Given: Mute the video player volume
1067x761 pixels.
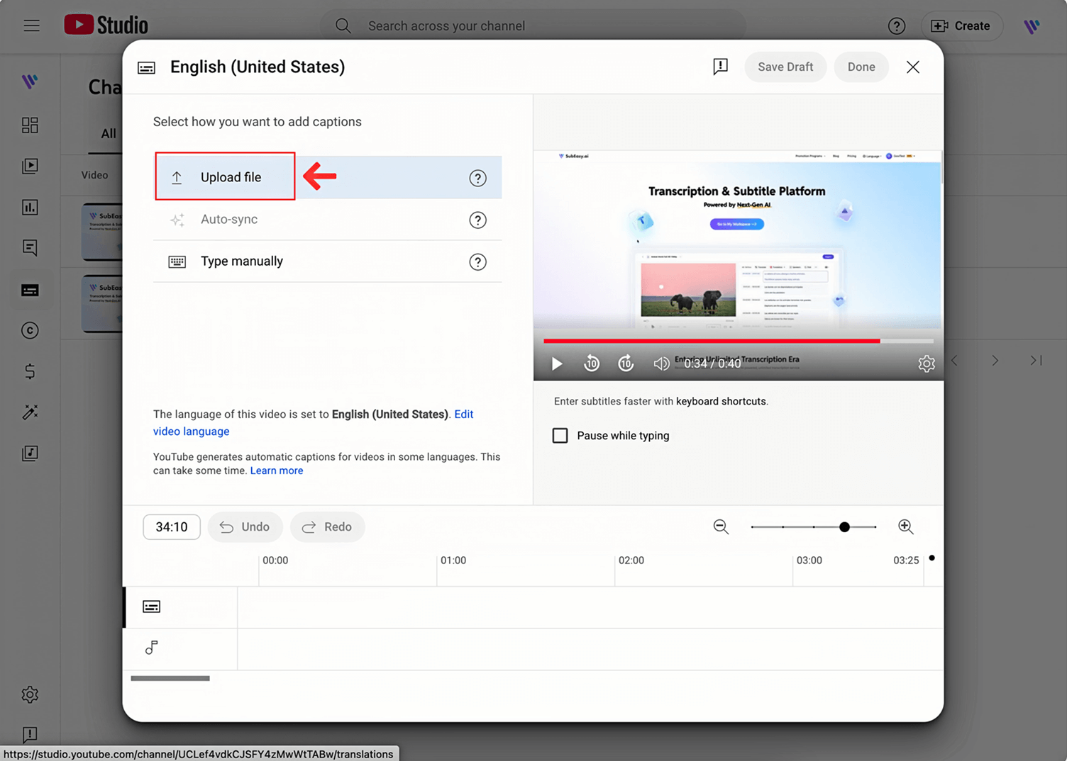Looking at the screenshot, I should [x=660, y=363].
